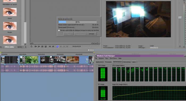Click the green leaves video clip on timeline
Screen dimensions: 186x101
32,60
